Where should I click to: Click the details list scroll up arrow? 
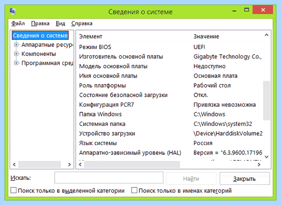click(x=266, y=35)
